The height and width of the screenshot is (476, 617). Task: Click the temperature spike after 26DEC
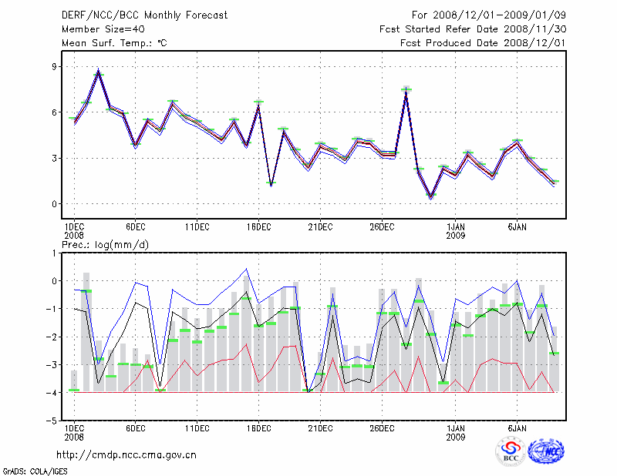[x=406, y=91]
